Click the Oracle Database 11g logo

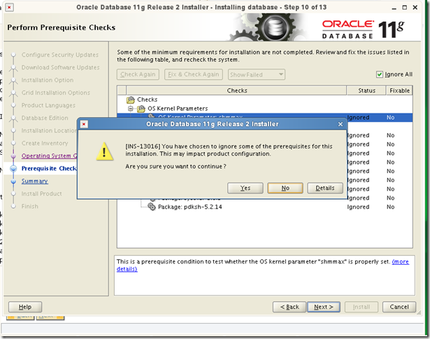click(363, 29)
